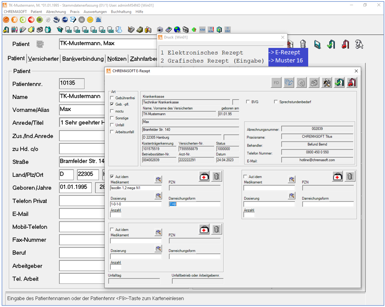Click medicine bag icon above Isocillin medication
The width and height of the screenshot is (385, 307).
(204, 177)
